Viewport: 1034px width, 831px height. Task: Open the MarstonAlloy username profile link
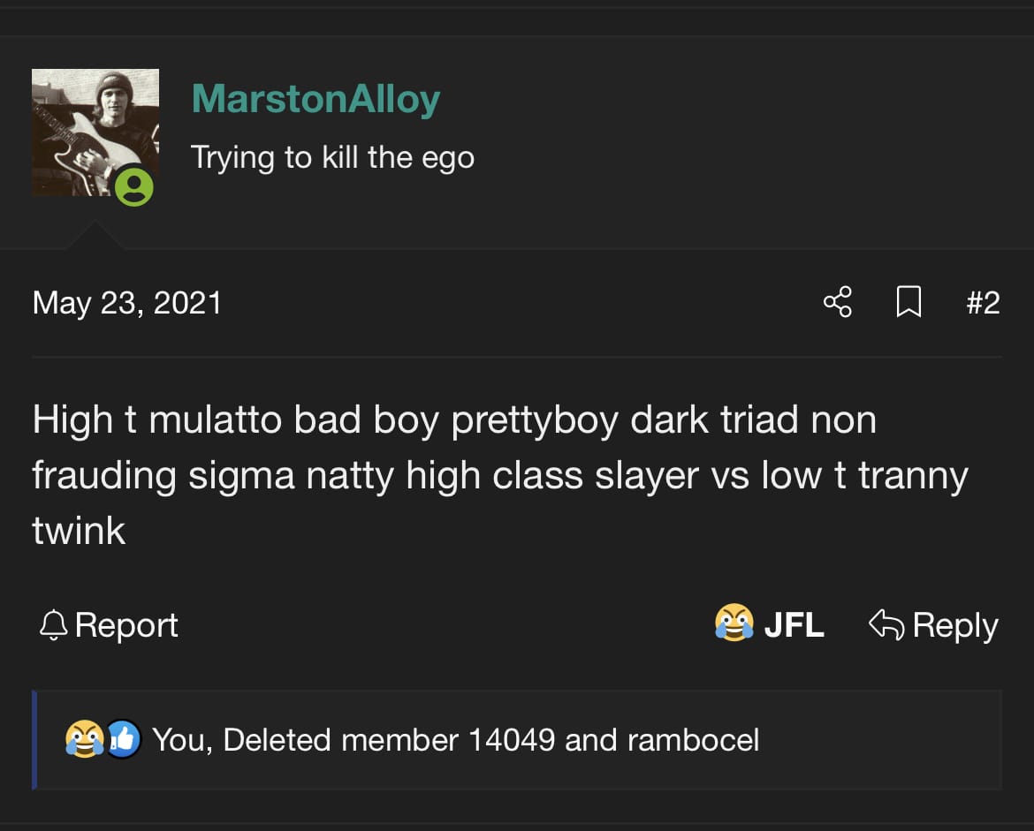coord(316,100)
